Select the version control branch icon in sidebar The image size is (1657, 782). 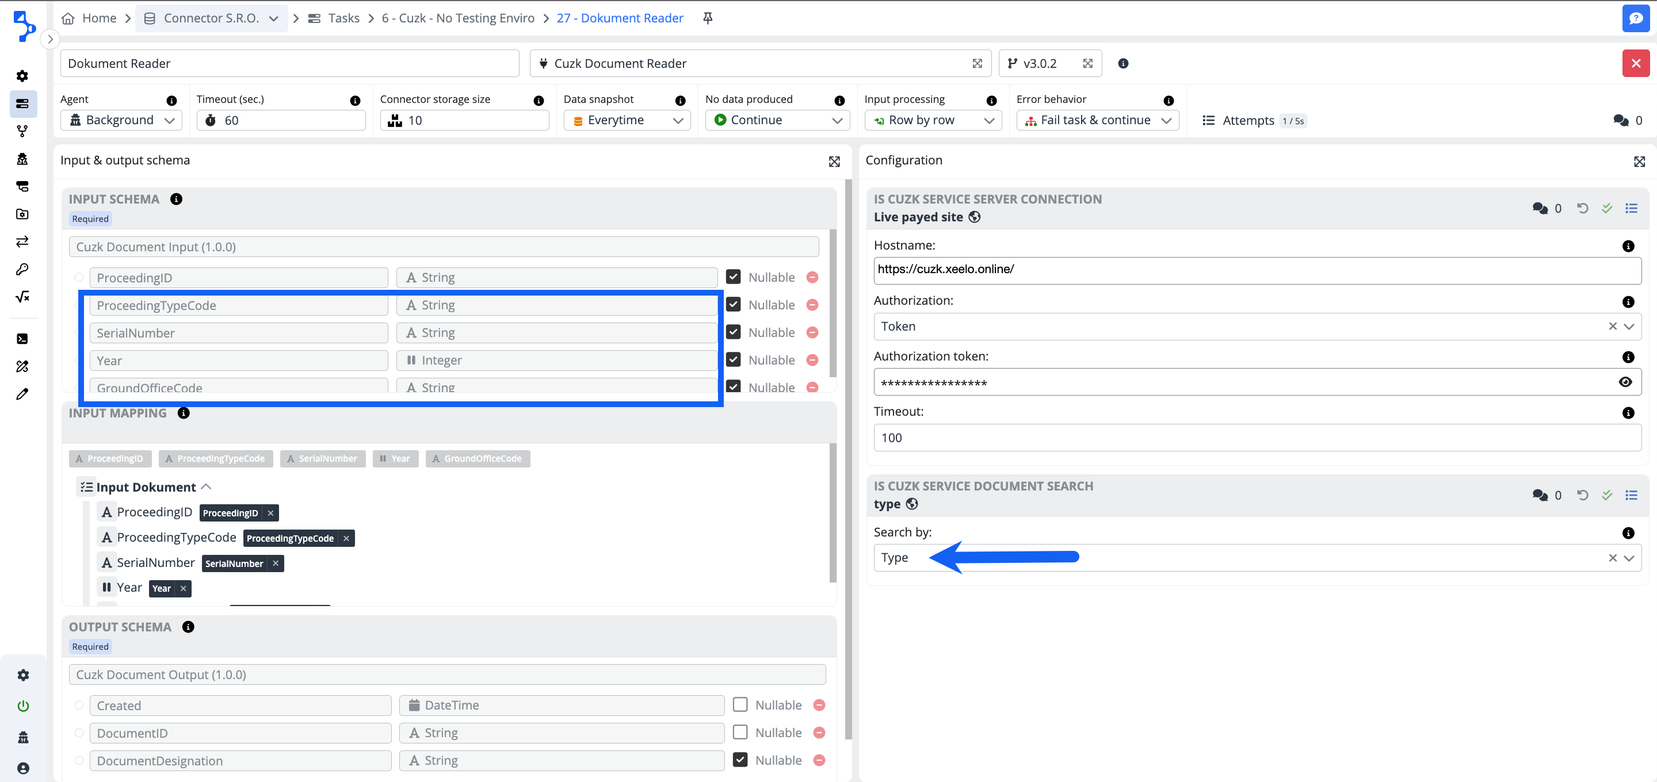[22, 131]
